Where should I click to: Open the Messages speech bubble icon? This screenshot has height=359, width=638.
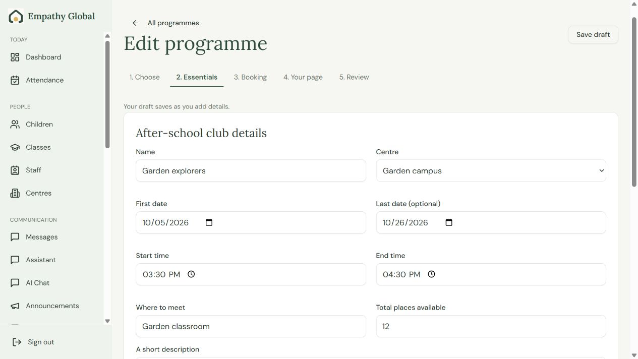click(x=15, y=237)
